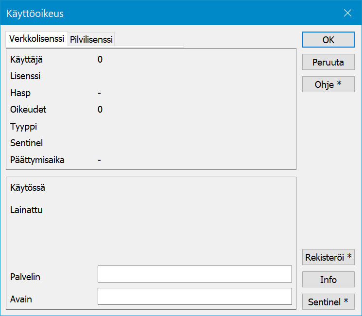Open help with the Ohje * button
The image size is (362, 316).
328,84
